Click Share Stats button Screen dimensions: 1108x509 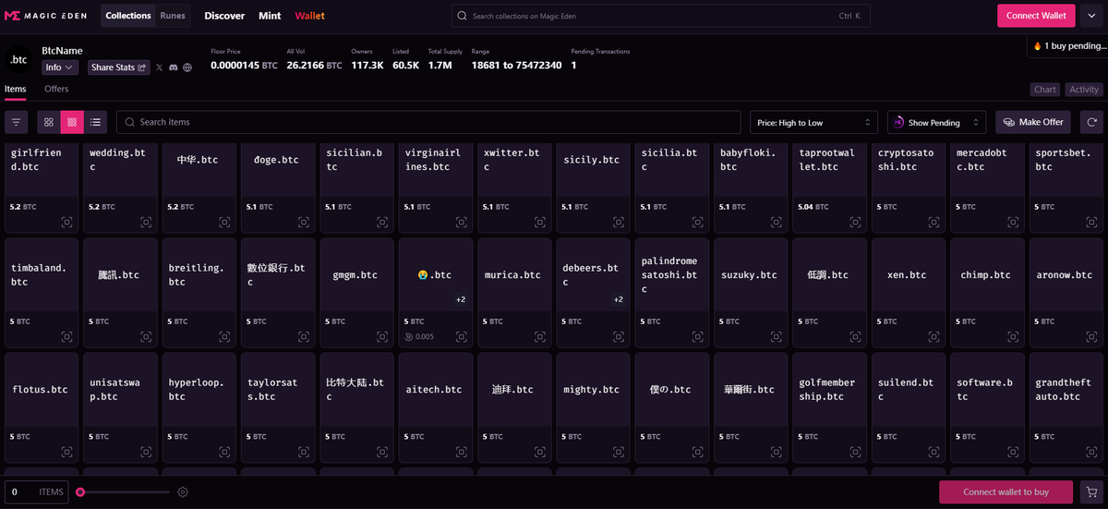click(x=119, y=67)
